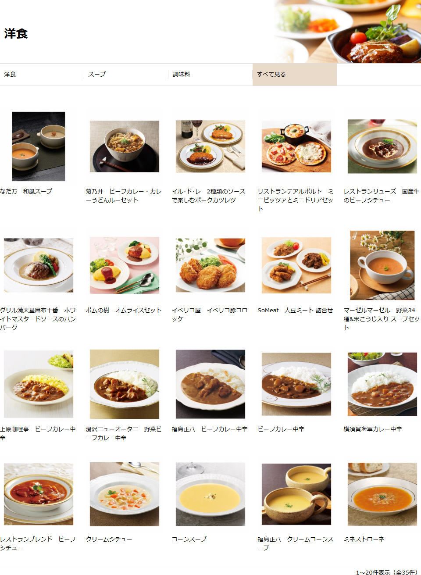The image size is (421, 575).
Task: Select the イベリコ豚コロッケ product photo
Action: 210,265
